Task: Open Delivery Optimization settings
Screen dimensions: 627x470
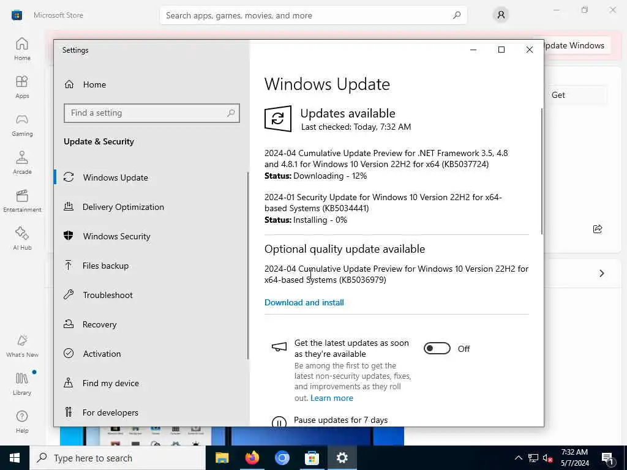Action: [x=151, y=207]
